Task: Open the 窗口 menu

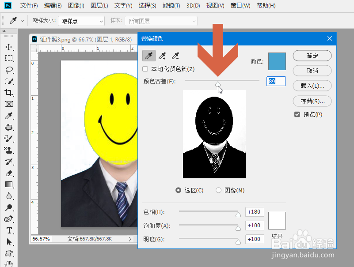Action: point(240,5)
